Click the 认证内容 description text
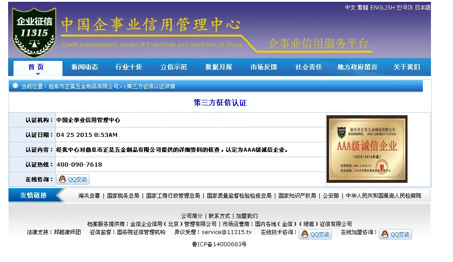 click(171, 150)
